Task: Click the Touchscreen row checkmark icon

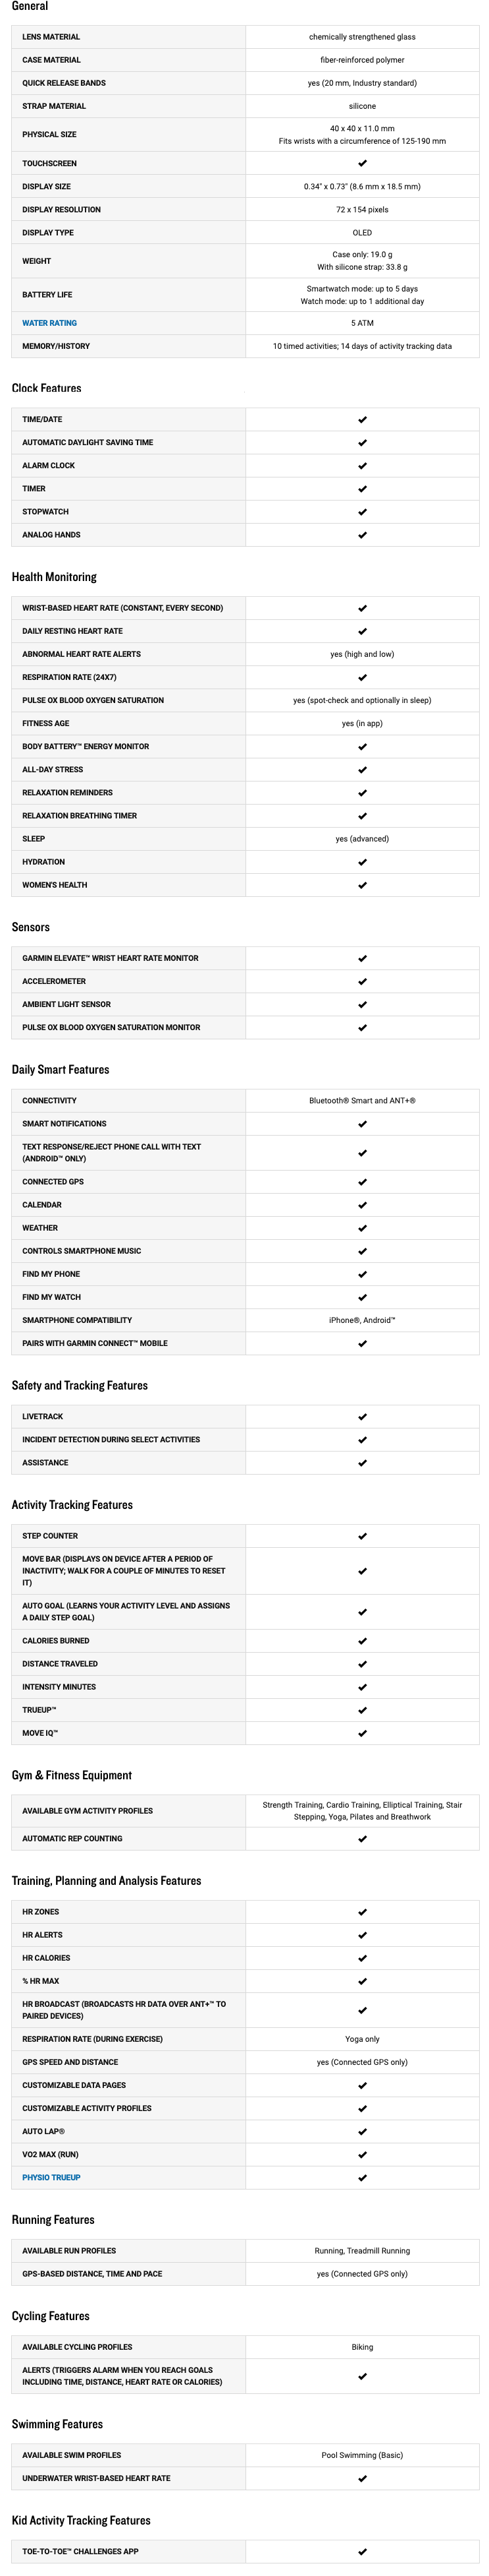Action: [x=362, y=163]
